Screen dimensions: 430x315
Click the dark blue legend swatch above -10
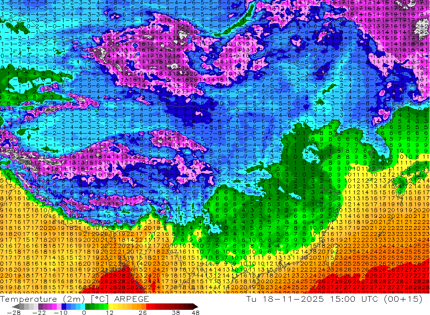click(x=64, y=306)
